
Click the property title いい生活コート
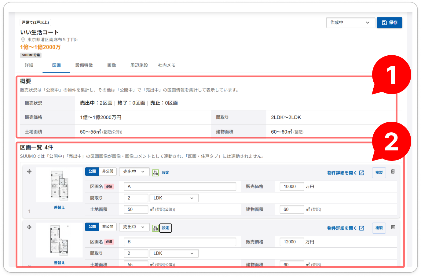pos(39,32)
